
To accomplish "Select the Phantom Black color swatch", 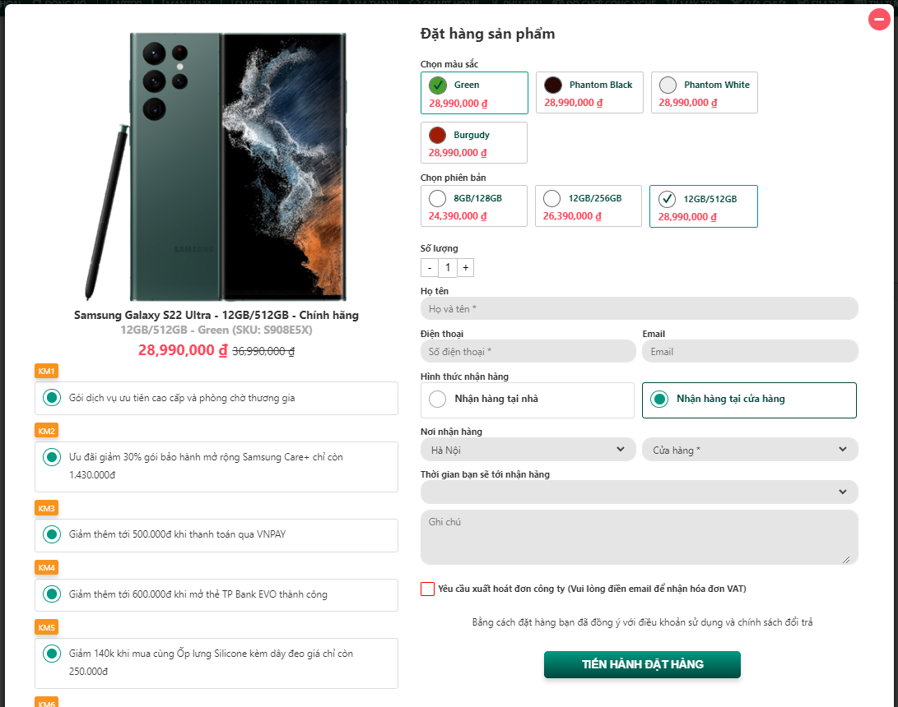I will tap(553, 85).
